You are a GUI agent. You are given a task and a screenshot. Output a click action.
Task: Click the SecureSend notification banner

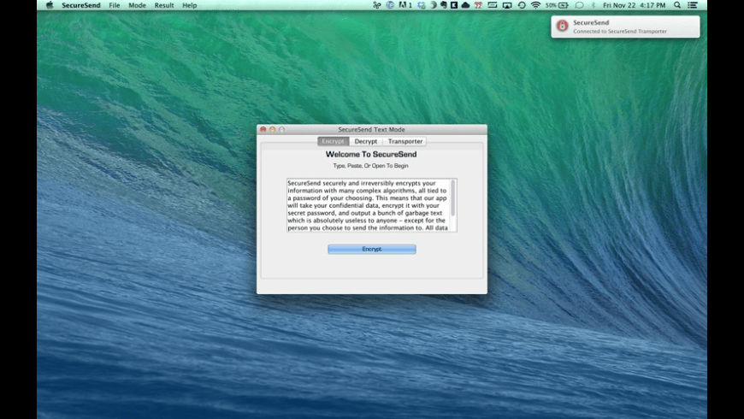pos(625,27)
